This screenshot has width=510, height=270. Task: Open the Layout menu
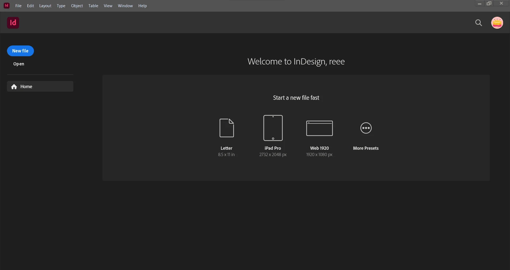coord(45,6)
